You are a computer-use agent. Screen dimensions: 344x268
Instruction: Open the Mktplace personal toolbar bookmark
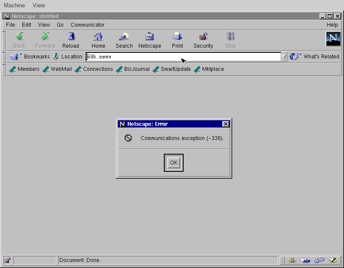coord(209,69)
